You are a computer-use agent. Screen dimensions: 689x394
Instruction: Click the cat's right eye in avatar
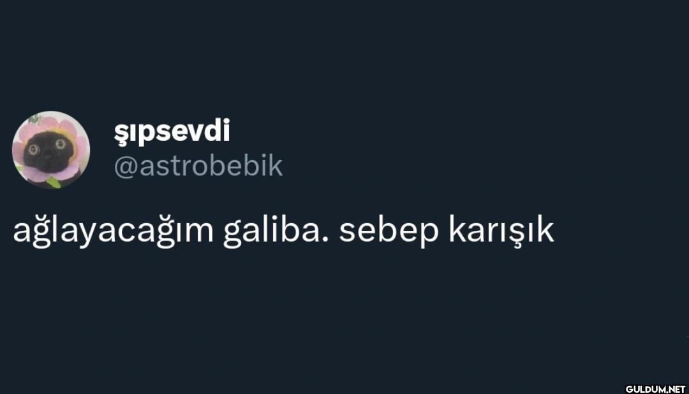pyautogui.click(x=61, y=144)
